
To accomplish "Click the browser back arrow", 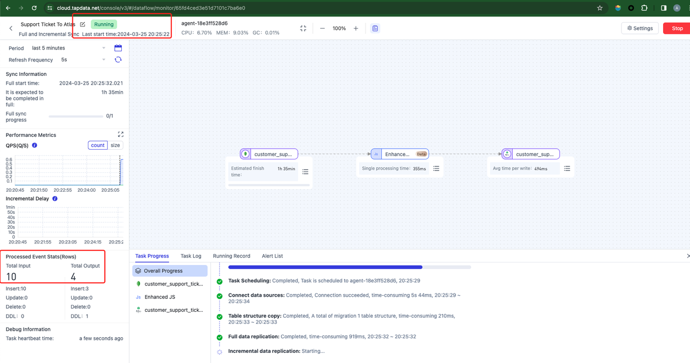I will (8, 8).
